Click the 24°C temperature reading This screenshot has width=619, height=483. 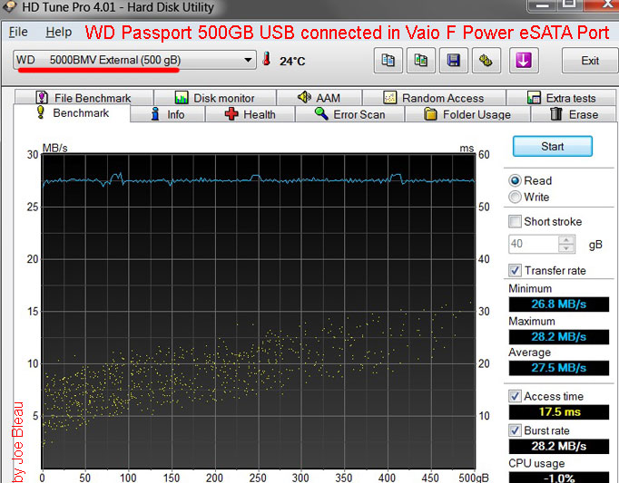[292, 61]
